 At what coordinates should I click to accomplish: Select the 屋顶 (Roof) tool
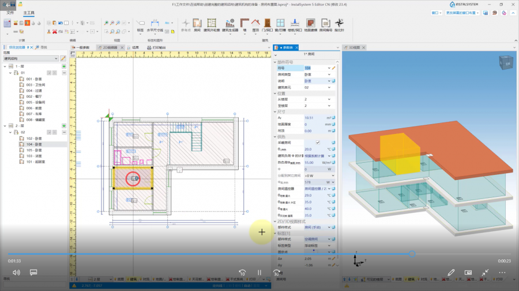255,24
